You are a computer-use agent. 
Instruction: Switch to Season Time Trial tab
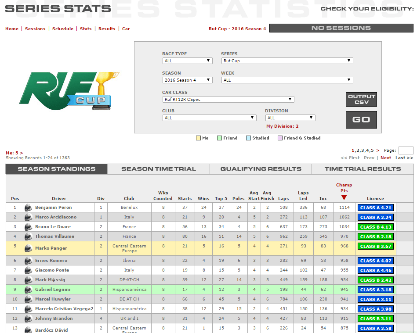[x=159, y=169]
